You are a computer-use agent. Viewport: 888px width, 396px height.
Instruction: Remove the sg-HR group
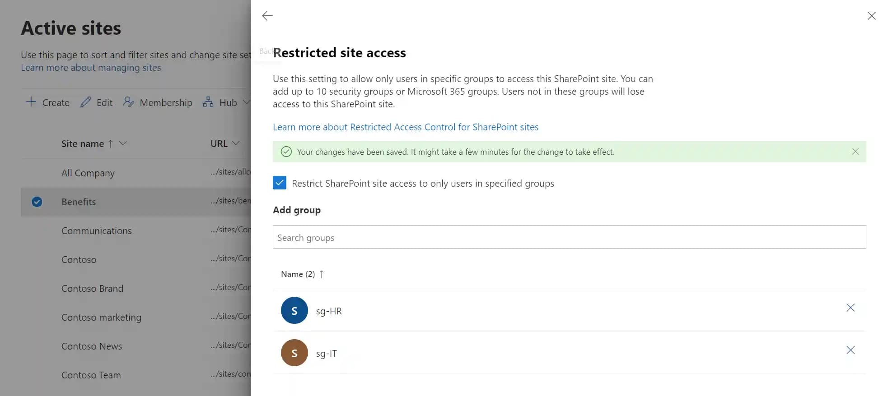(x=850, y=308)
